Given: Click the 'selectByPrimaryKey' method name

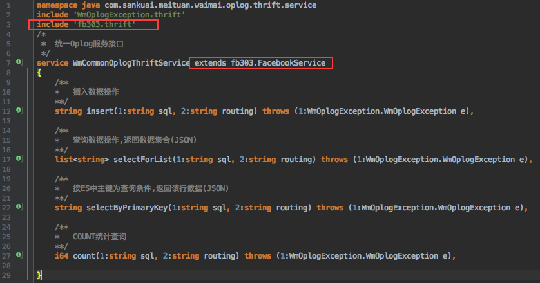Looking at the screenshot, I should [x=127, y=207].
